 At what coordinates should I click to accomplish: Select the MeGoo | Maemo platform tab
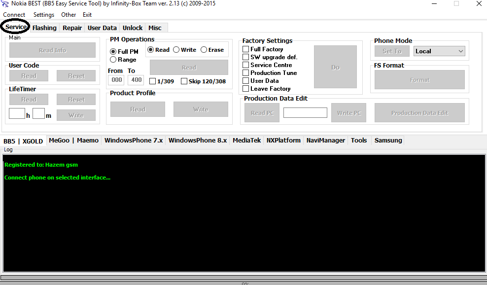(73, 141)
